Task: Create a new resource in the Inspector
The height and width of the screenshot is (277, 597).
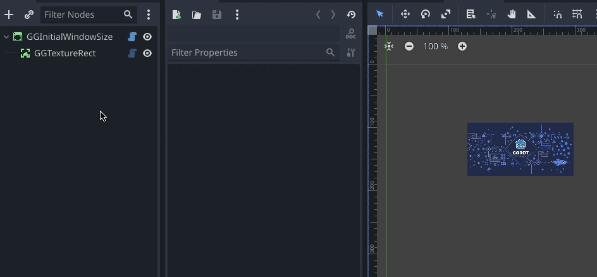Action: [x=176, y=15]
